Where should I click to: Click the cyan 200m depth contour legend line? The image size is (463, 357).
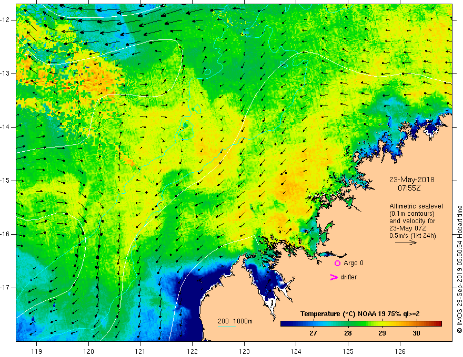coord(227,327)
